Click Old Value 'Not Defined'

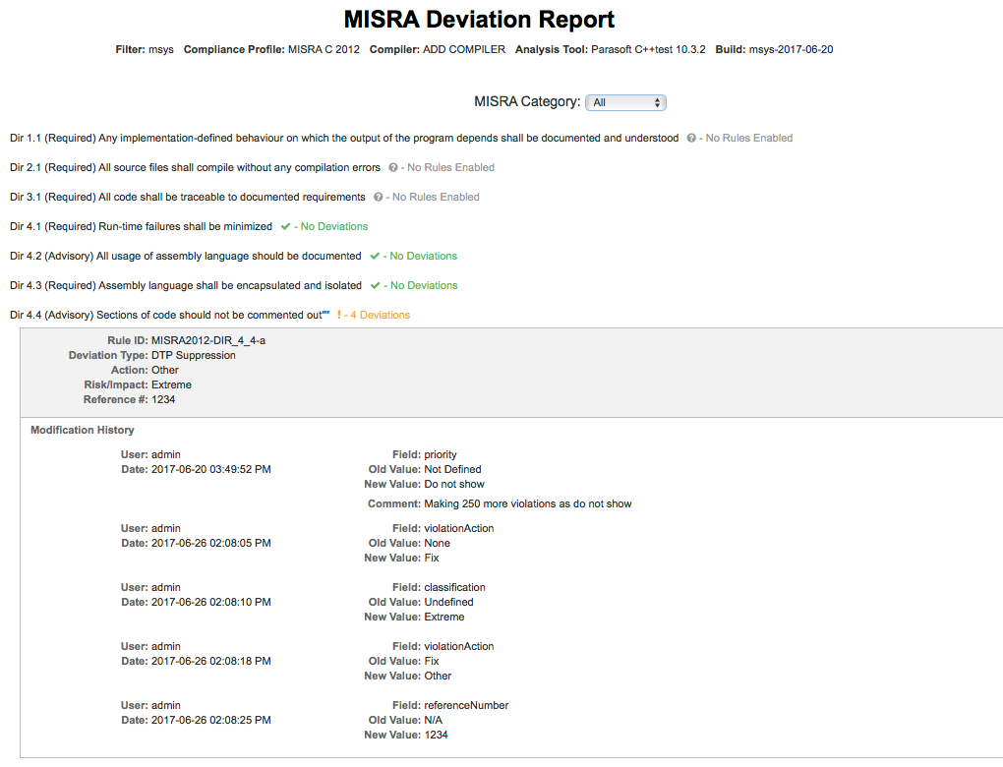(x=453, y=469)
